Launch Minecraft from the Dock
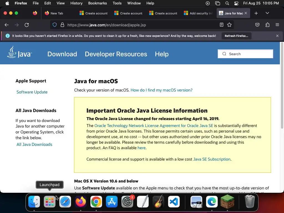This screenshot has height=213, width=284. [x=227, y=202]
